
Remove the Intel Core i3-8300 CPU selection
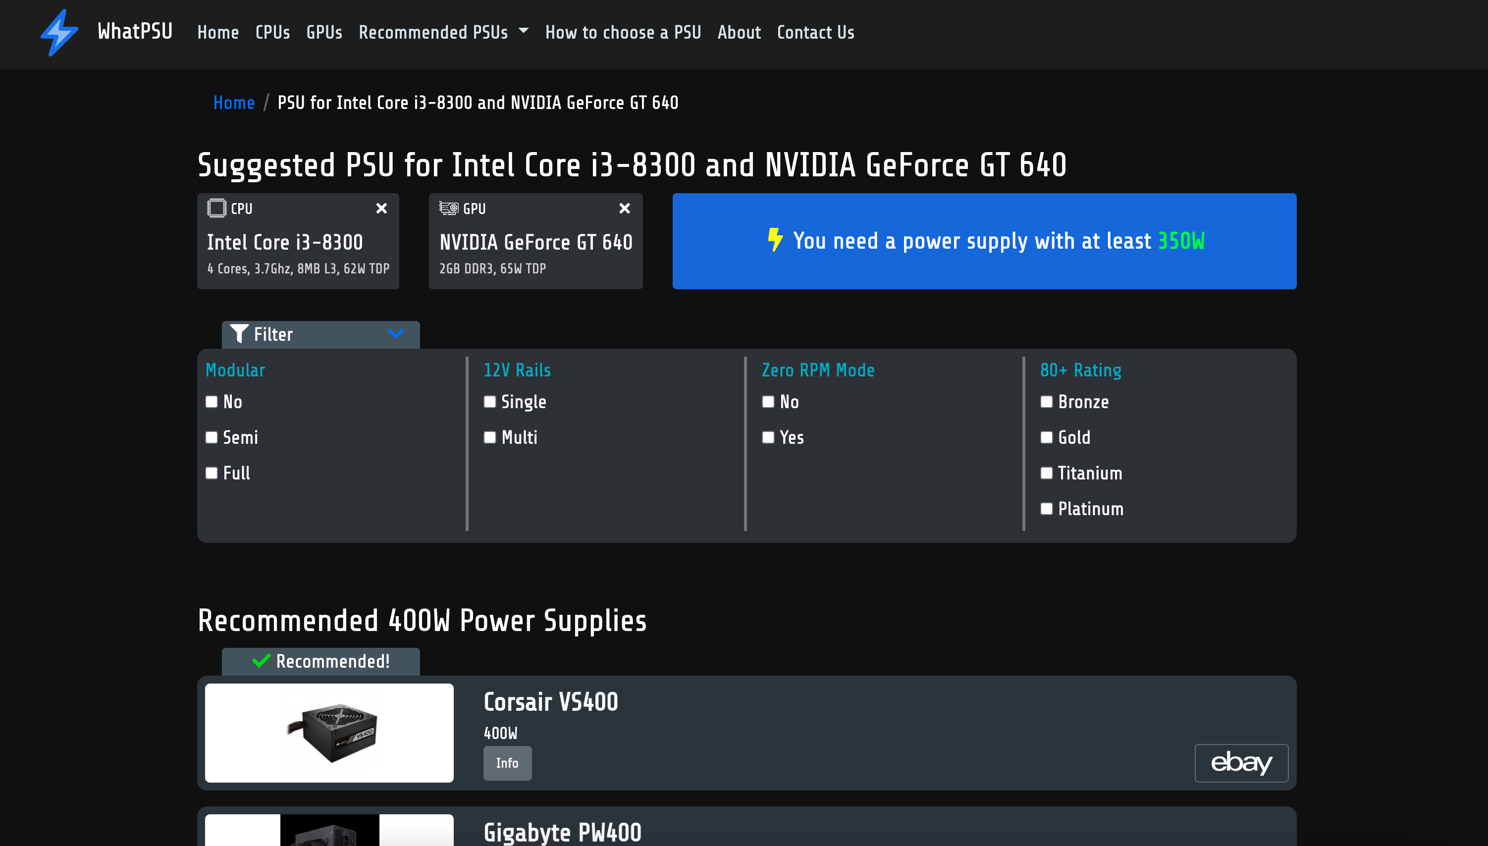381,208
